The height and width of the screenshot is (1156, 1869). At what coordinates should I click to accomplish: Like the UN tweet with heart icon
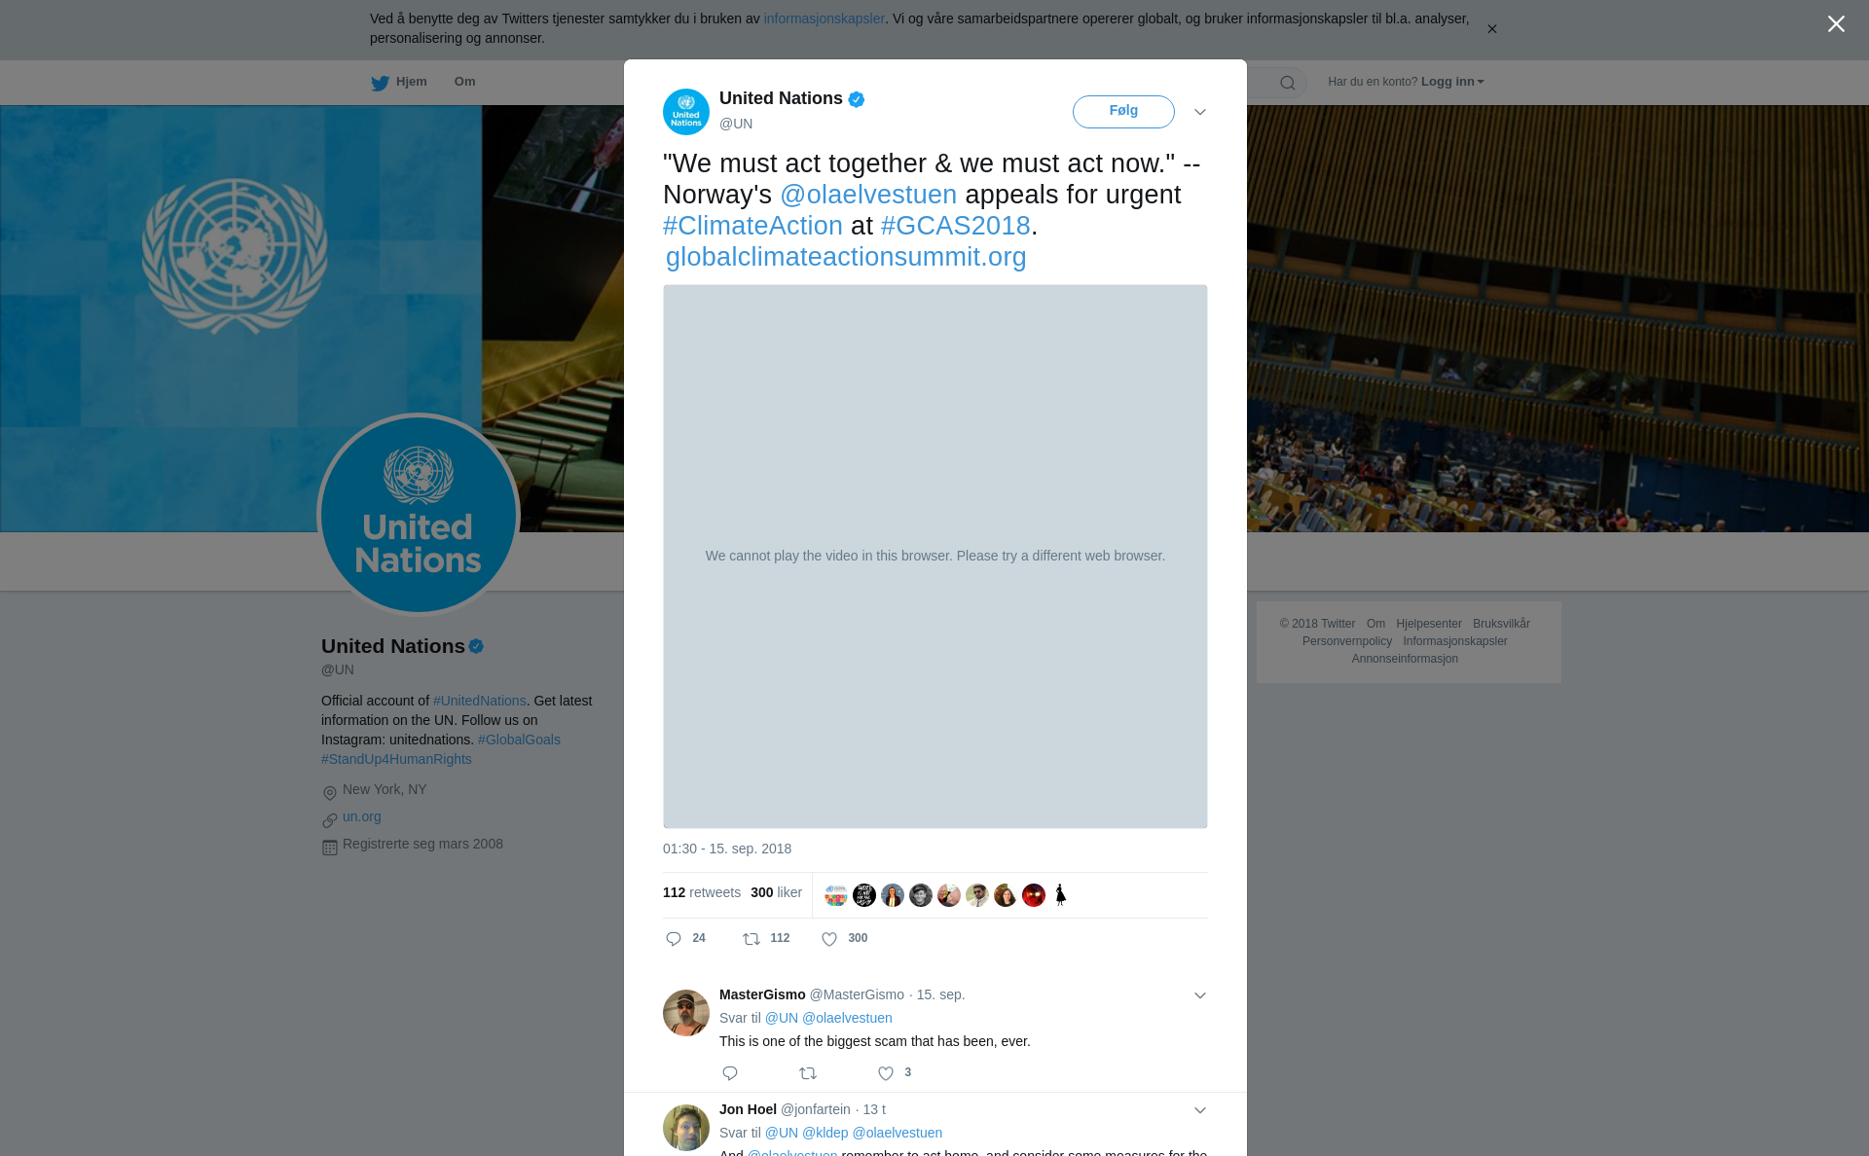tap(829, 939)
